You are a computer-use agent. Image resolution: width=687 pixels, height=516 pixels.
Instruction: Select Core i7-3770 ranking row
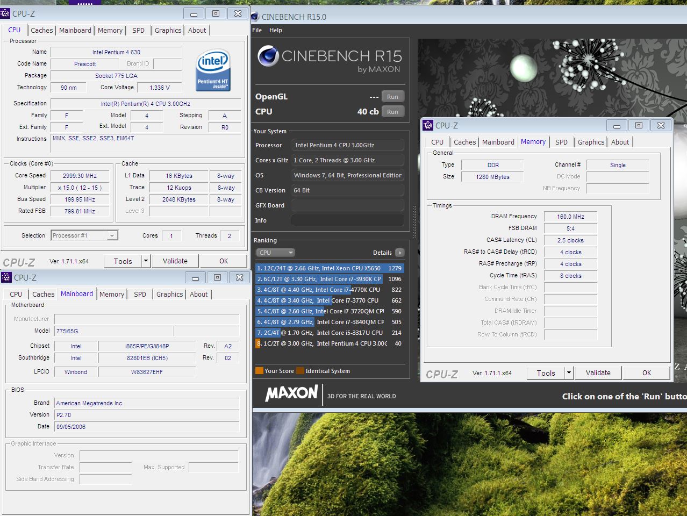(330, 300)
